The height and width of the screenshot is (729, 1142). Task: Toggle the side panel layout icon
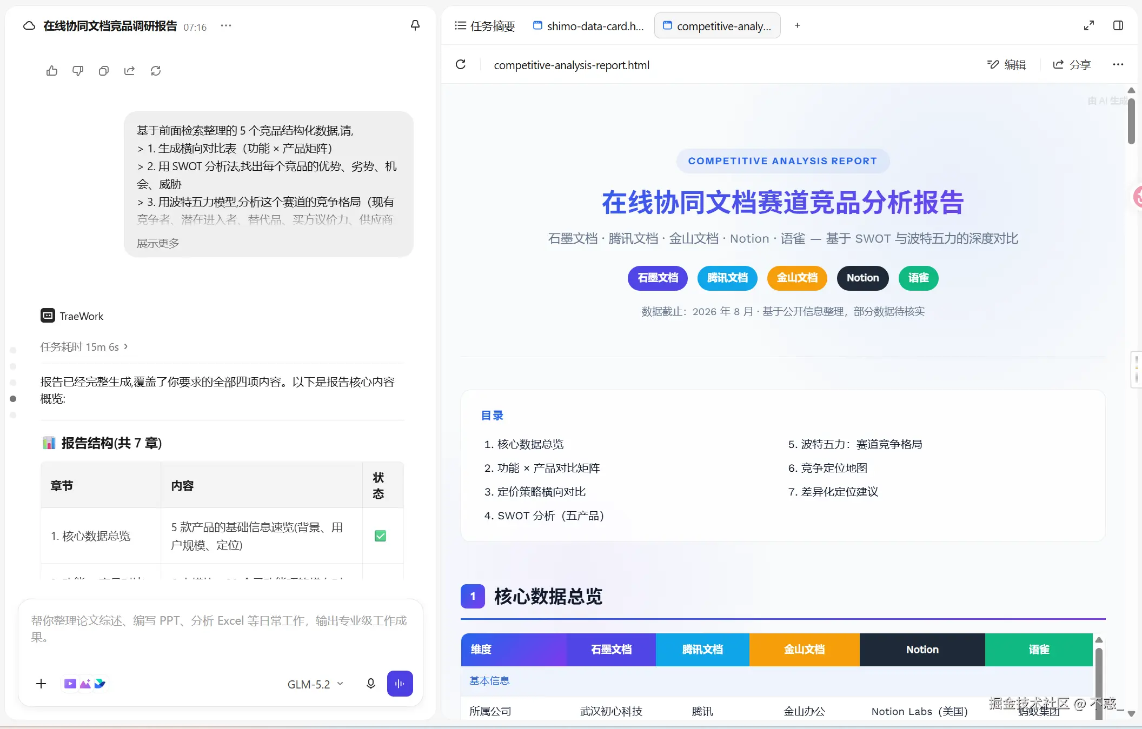tap(1118, 25)
